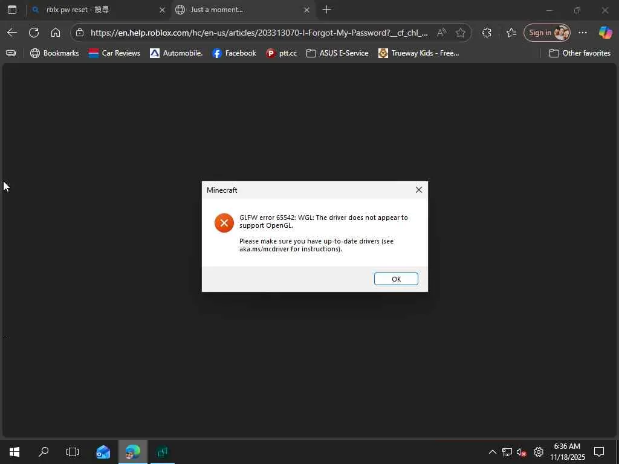This screenshot has width=619, height=464.
Task: Open the Facebook bookmark
Action: [x=234, y=53]
